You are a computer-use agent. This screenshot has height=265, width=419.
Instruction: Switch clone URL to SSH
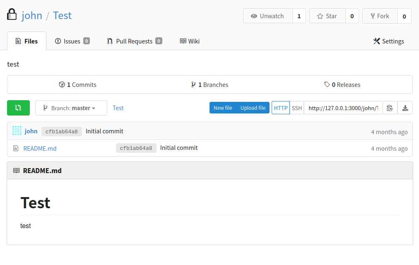pos(297,108)
